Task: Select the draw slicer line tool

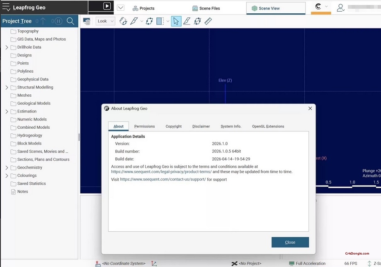Action: pyautogui.click(x=134, y=21)
